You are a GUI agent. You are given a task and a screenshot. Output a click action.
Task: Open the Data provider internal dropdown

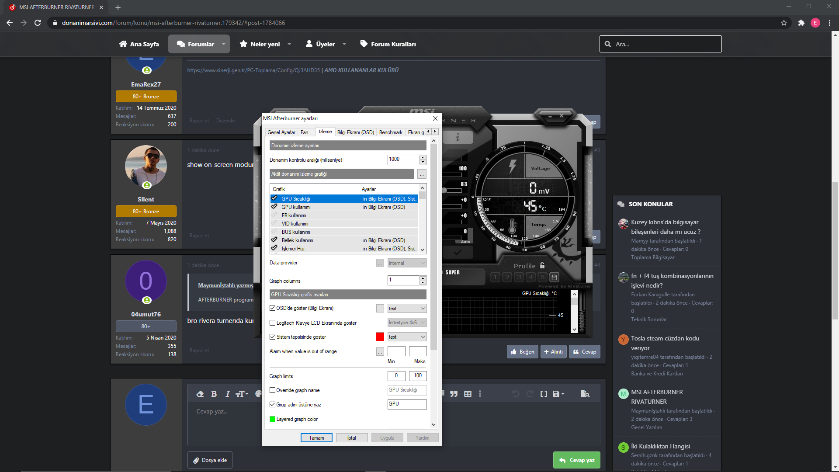pyautogui.click(x=407, y=263)
